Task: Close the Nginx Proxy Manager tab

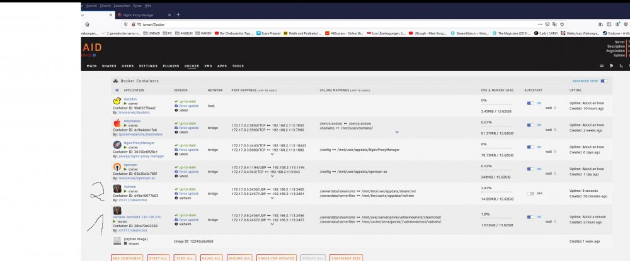Action: (169, 15)
